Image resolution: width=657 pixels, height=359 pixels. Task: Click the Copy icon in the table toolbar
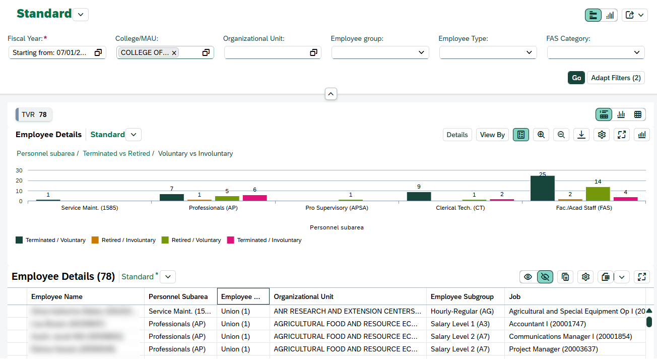point(565,277)
